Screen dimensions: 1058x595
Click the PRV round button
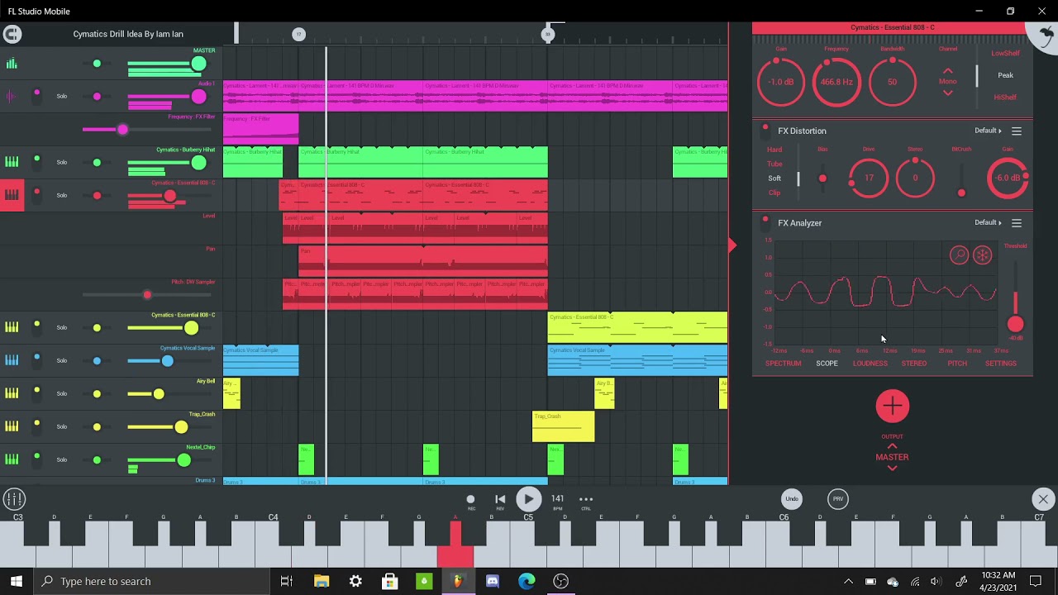pos(838,499)
